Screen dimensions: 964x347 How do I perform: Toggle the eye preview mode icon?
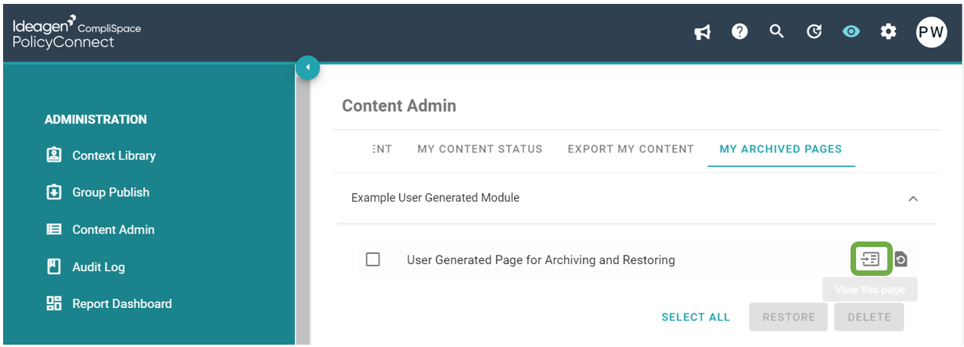851,31
